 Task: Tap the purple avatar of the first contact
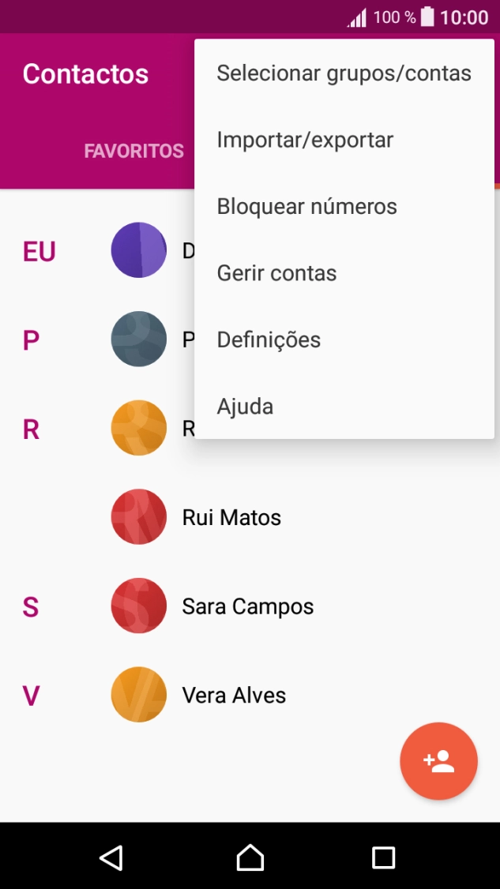tap(139, 250)
